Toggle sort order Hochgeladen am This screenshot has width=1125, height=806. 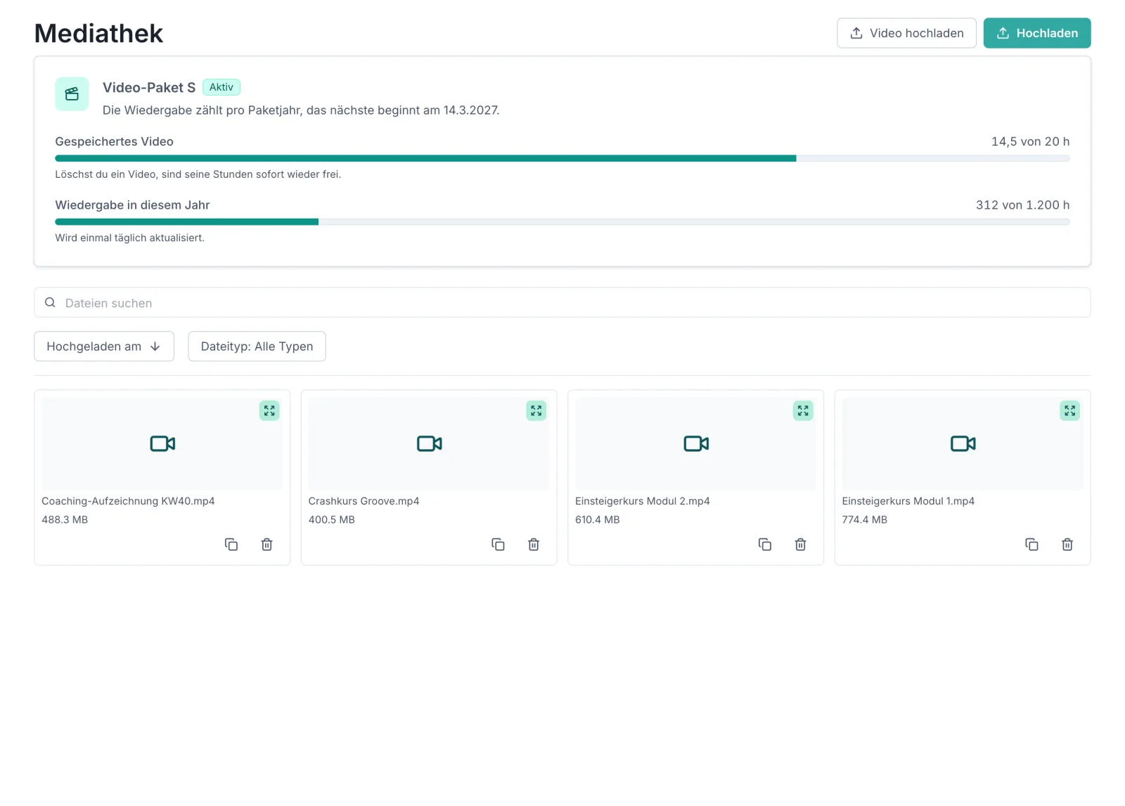tap(104, 346)
